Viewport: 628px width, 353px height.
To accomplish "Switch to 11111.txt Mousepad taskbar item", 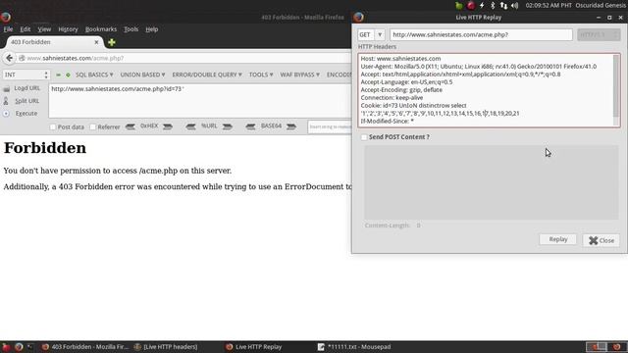I will pyautogui.click(x=354, y=347).
